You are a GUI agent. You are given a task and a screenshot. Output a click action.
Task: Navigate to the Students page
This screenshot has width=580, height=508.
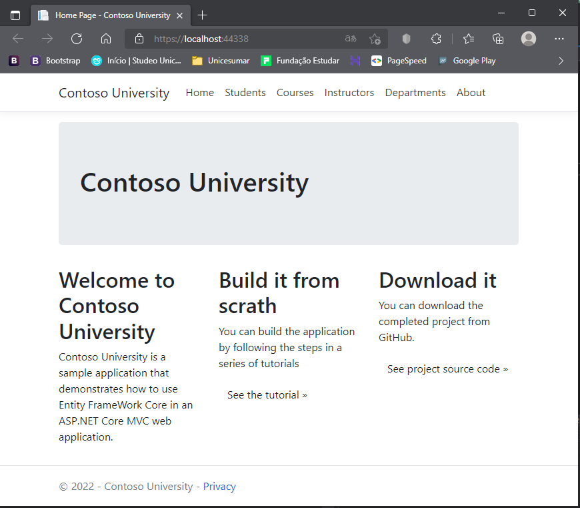point(245,93)
